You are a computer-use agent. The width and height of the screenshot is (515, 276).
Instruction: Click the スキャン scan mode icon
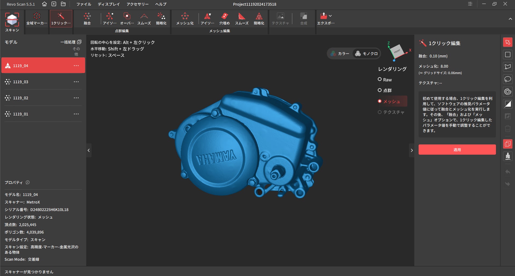12,22
